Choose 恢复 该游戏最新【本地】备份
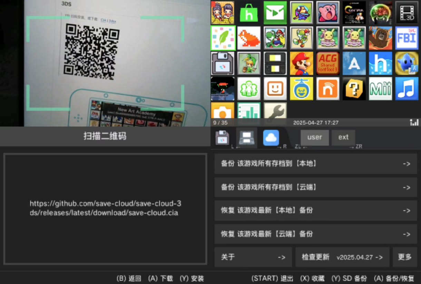 pos(316,210)
